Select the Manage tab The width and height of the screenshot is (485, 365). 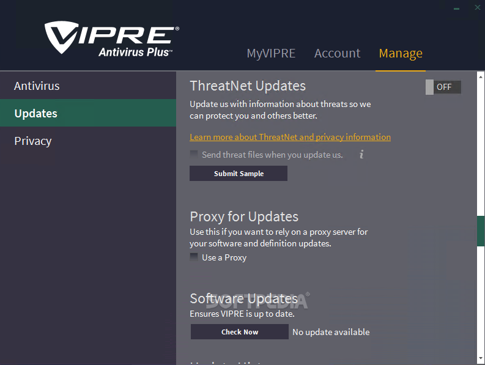[x=401, y=53]
